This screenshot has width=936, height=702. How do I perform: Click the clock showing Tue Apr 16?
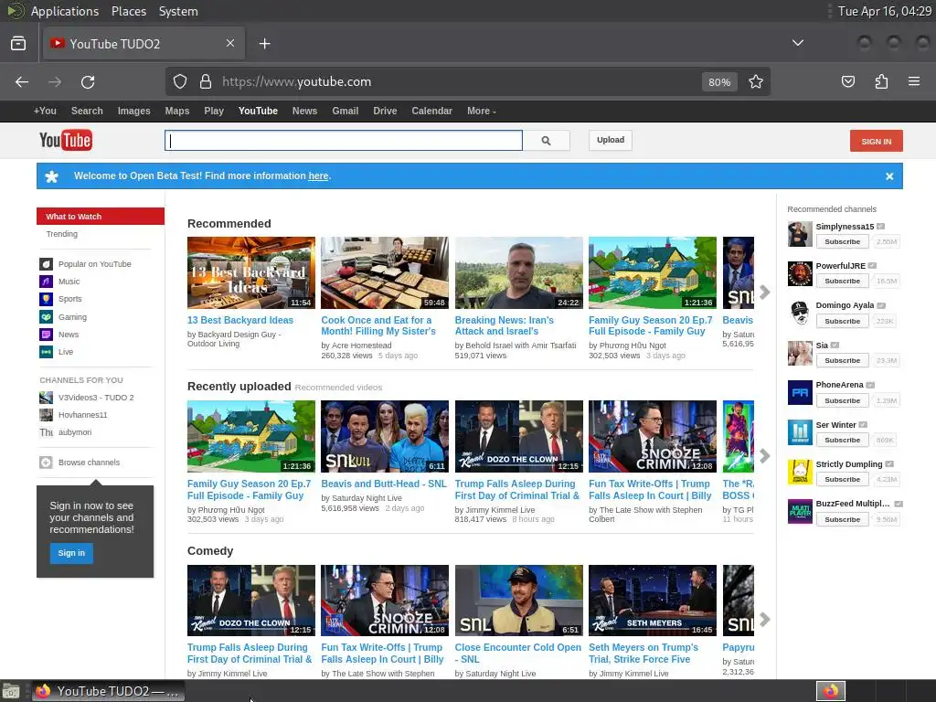[x=885, y=11]
